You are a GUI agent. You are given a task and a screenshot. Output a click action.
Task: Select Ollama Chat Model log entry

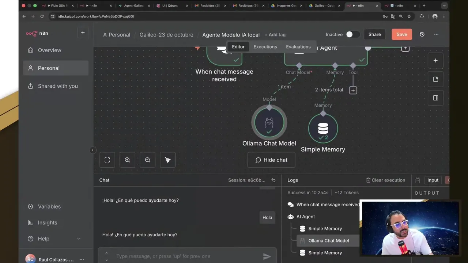point(328,241)
